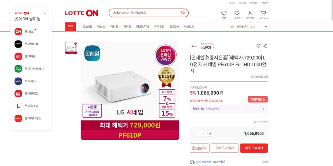Open the red hamburger category menu
This screenshot has height=166, width=333.
(71, 27)
